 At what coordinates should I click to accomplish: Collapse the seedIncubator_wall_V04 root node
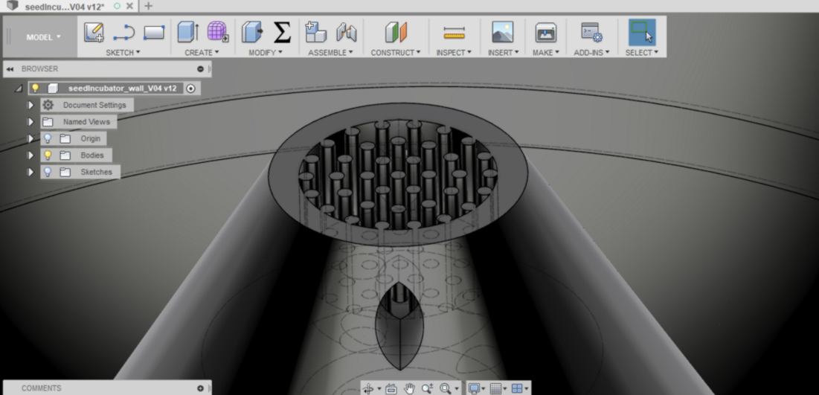19,89
